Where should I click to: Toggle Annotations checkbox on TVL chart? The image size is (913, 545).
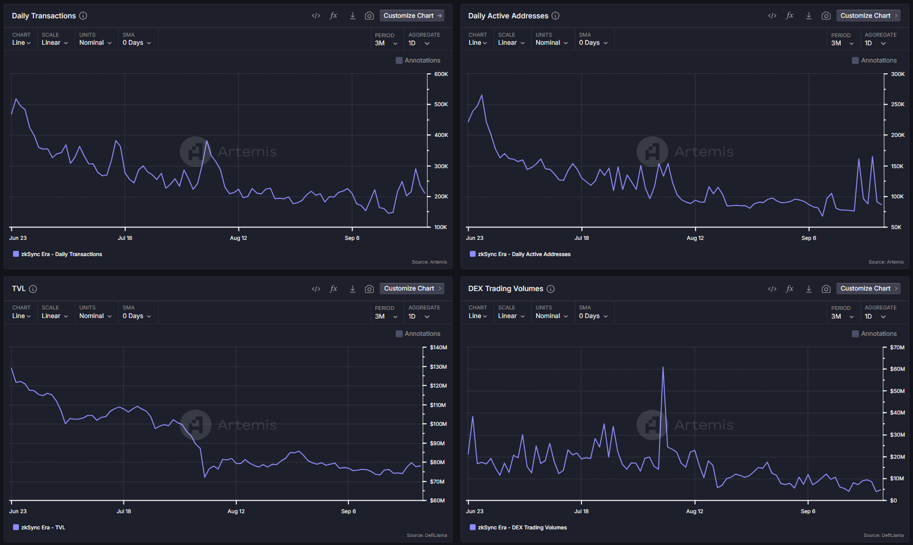399,334
